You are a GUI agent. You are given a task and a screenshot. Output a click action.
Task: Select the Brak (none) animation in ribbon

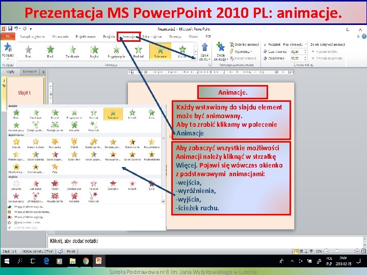click(28, 51)
